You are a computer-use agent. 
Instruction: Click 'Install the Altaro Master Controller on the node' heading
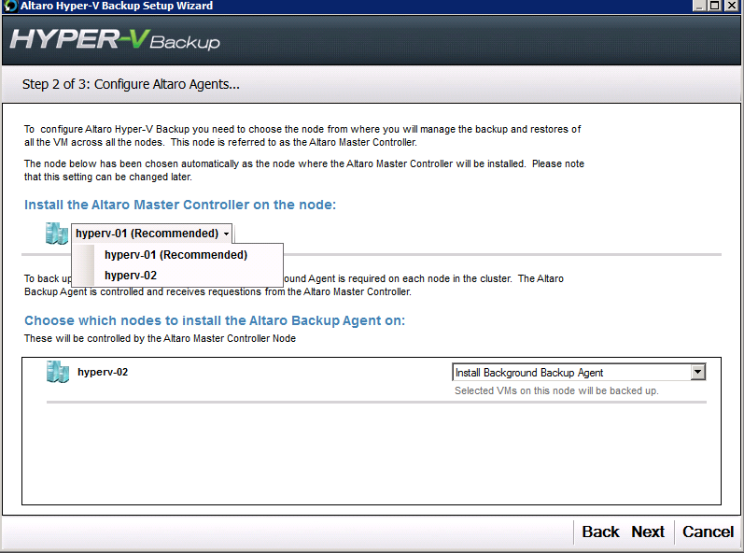click(x=180, y=205)
